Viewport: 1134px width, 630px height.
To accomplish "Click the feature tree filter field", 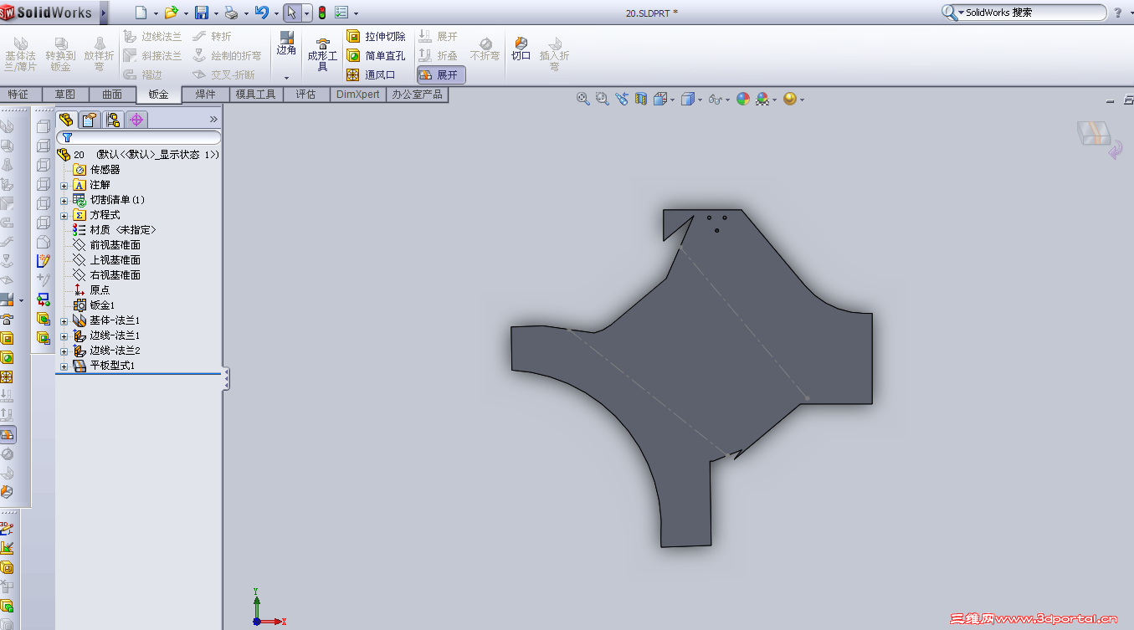I will 139,137.
